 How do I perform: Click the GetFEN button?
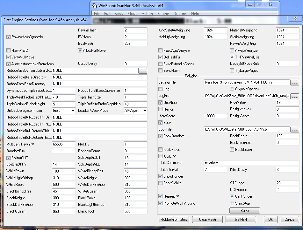coord(241,220)
